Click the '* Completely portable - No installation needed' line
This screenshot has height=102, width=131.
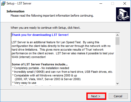coord(41,68)
